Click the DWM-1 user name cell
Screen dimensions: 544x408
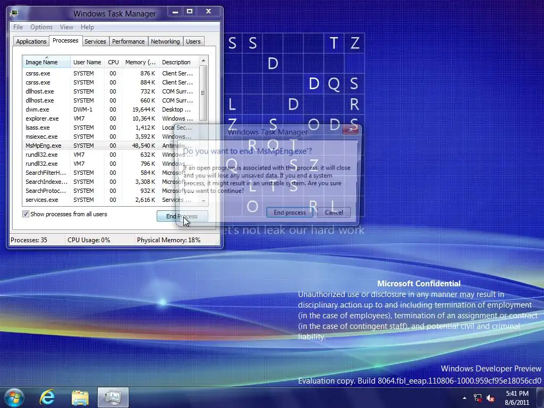coord(83,109)
